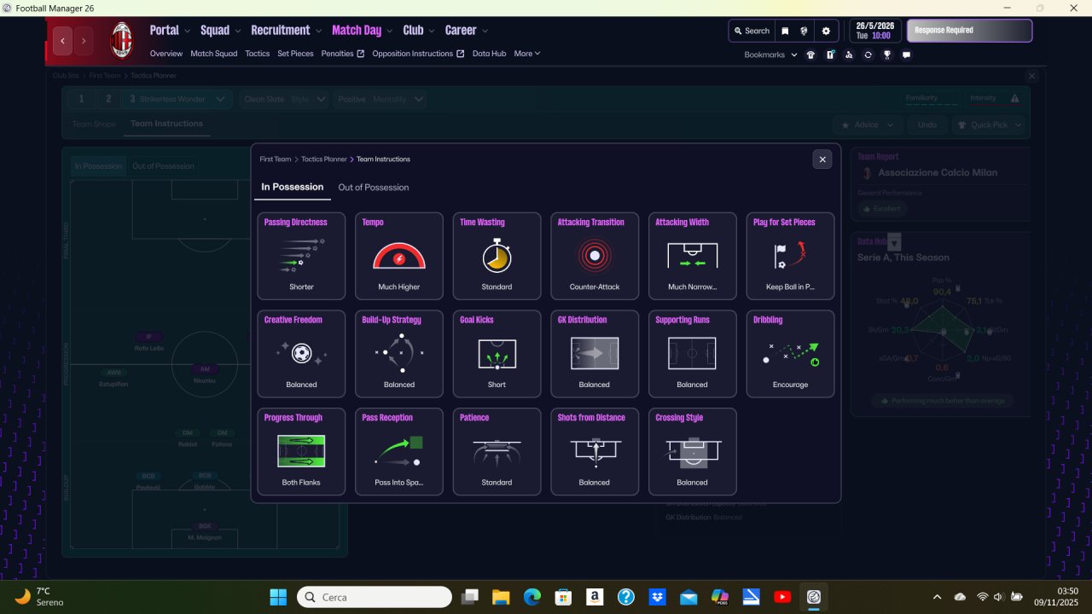Open the Tempo gauge card
Screen dimensions: 1092x614
click(399, 256)
